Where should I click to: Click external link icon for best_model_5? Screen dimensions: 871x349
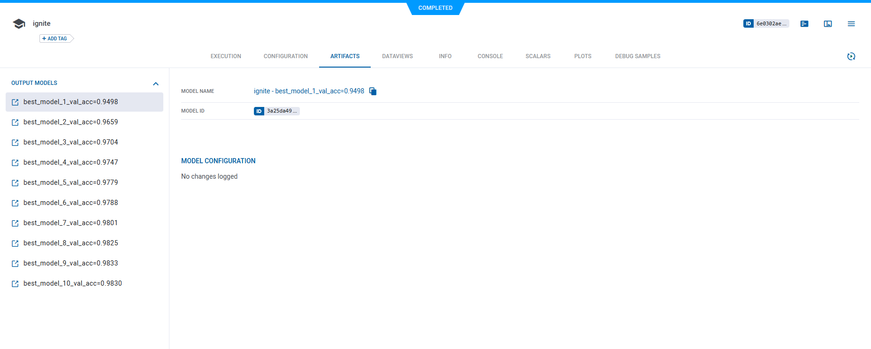pos(15,183)
